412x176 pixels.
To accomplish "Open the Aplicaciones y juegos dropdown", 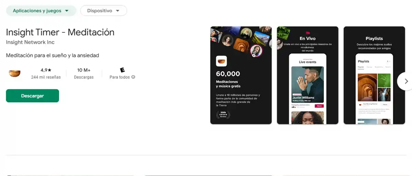I will click(41, 11).
